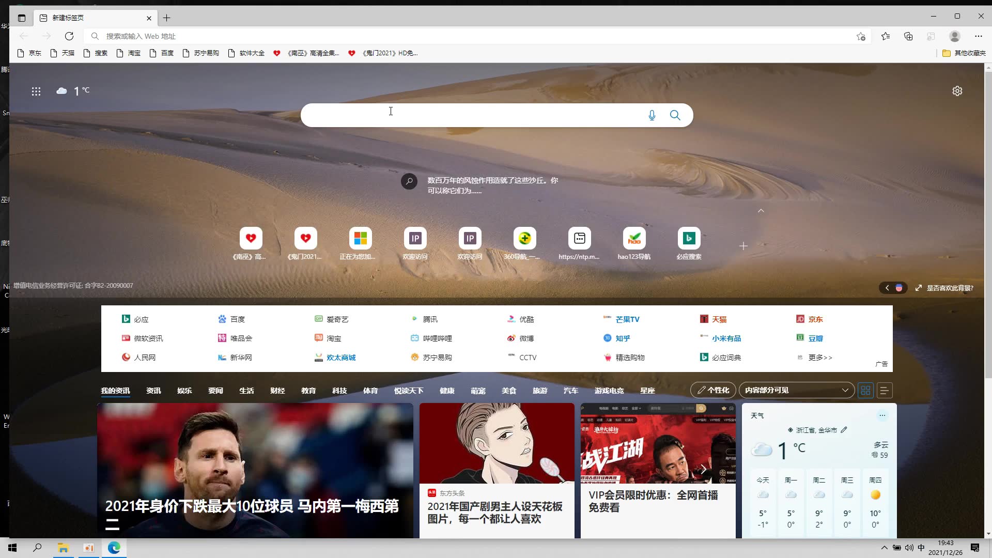Click the search magnifier icon in search box

pos(675,115)
